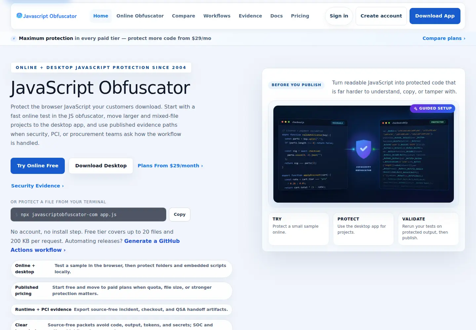This screenshot has width=476, height=330.
Task: Click 'OR PROTECT A FILE FROM YOUR TERMINAL' label
Action: (58, 202)
